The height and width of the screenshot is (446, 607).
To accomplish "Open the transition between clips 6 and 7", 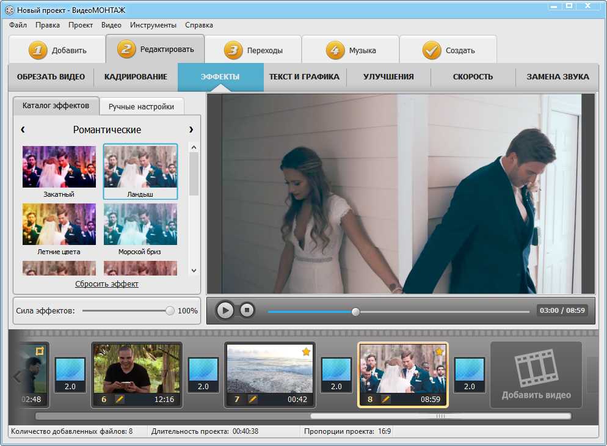I will click(x=203, y=375).
